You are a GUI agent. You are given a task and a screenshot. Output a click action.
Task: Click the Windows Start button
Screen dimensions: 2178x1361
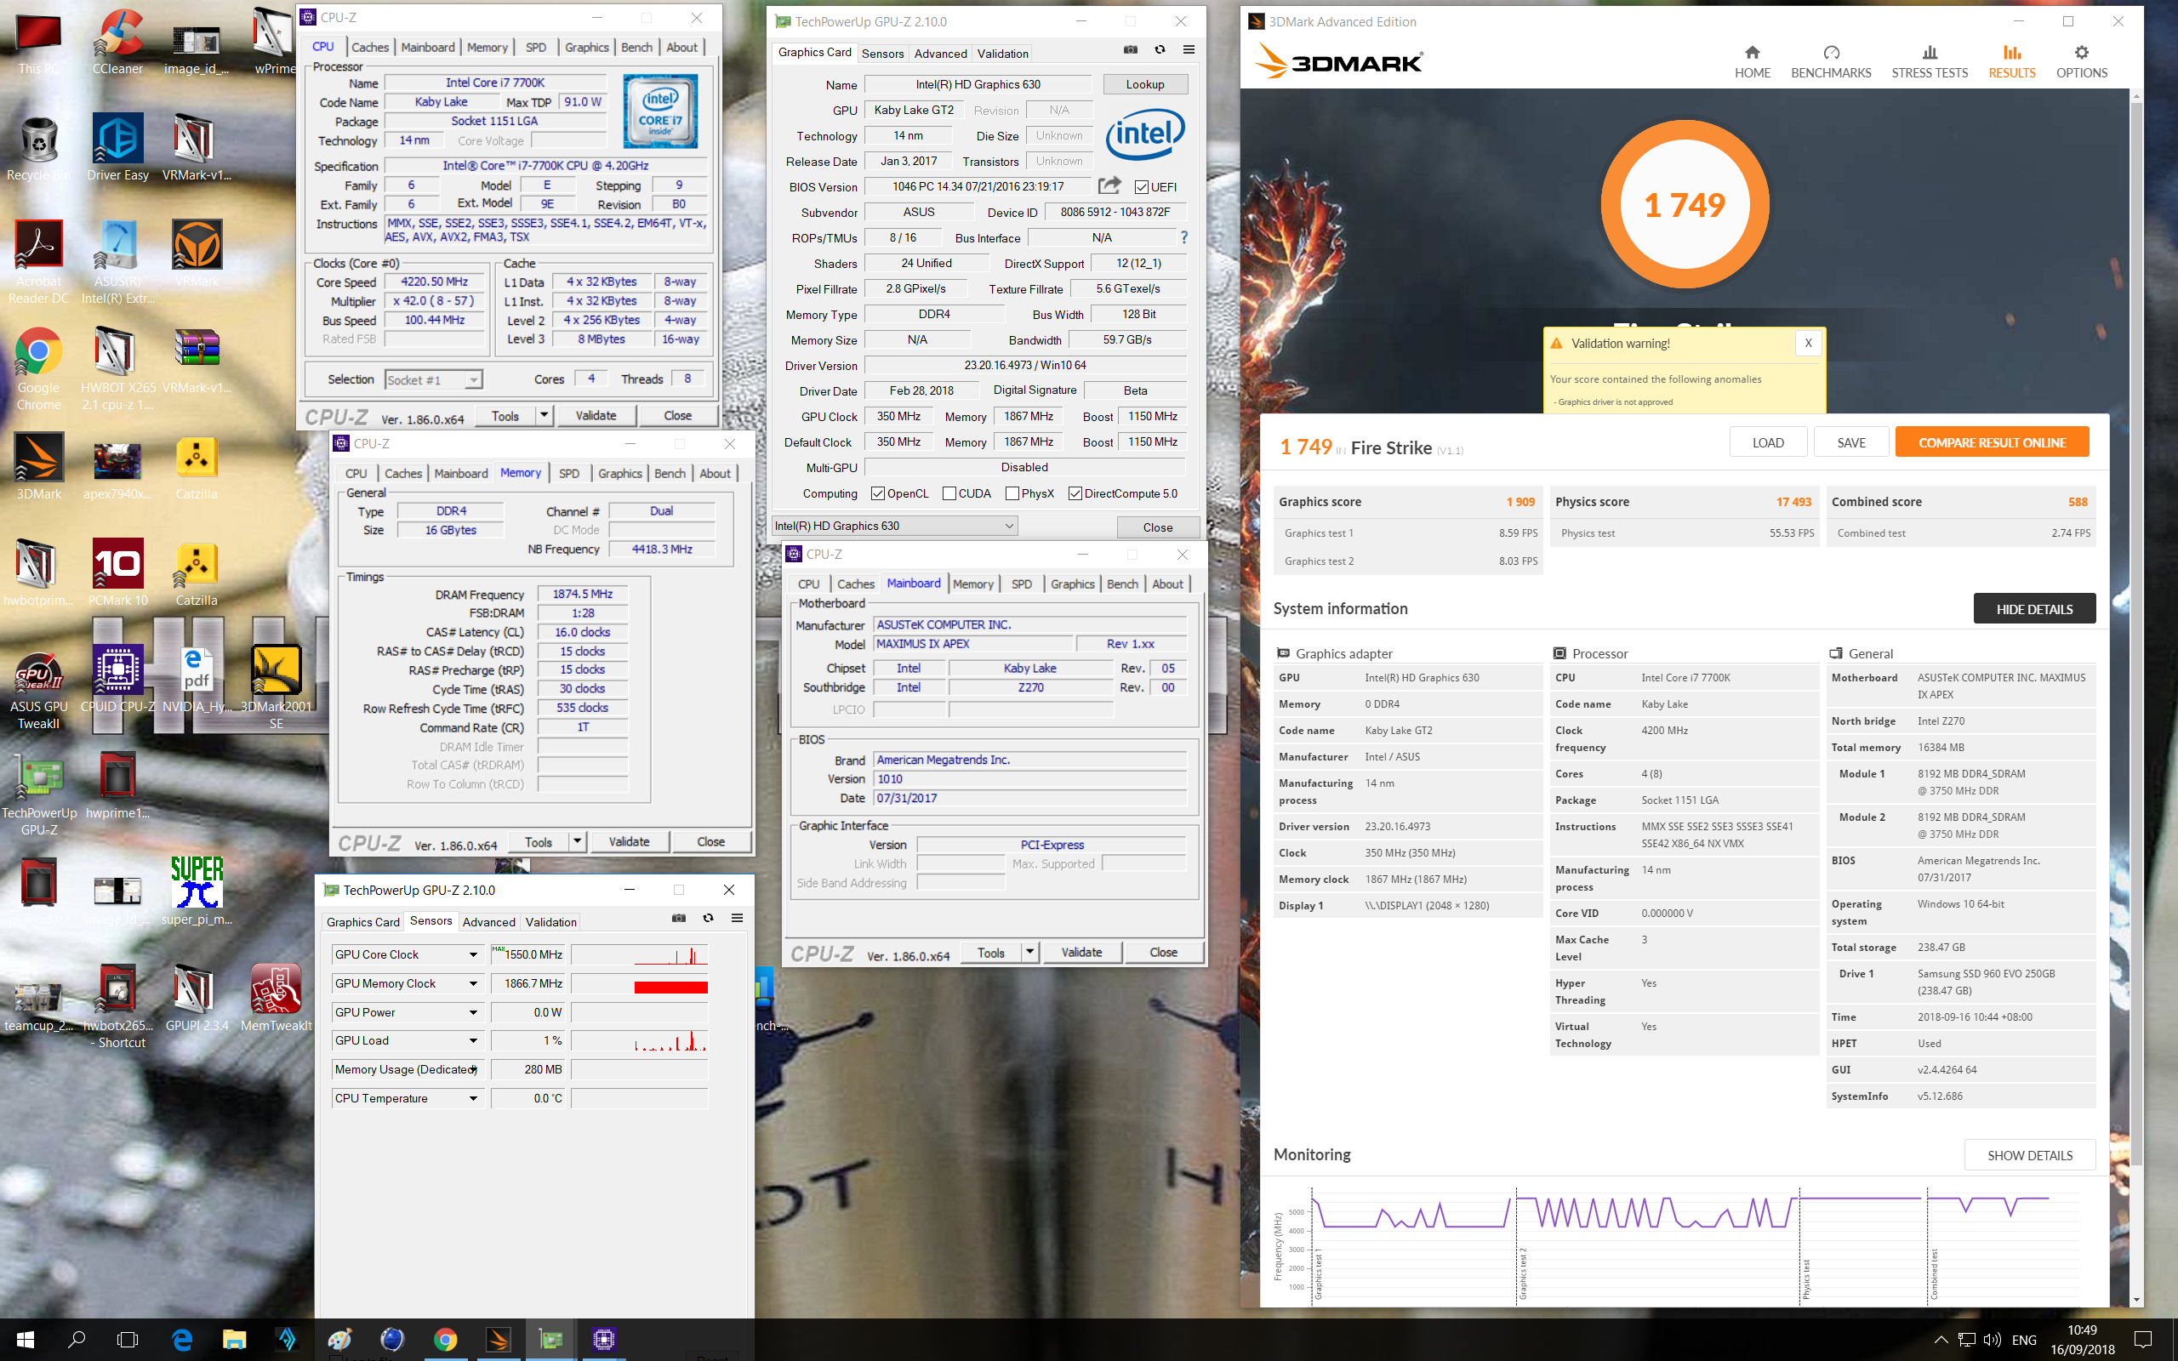pyautogui.click(x=26, y=1340)
